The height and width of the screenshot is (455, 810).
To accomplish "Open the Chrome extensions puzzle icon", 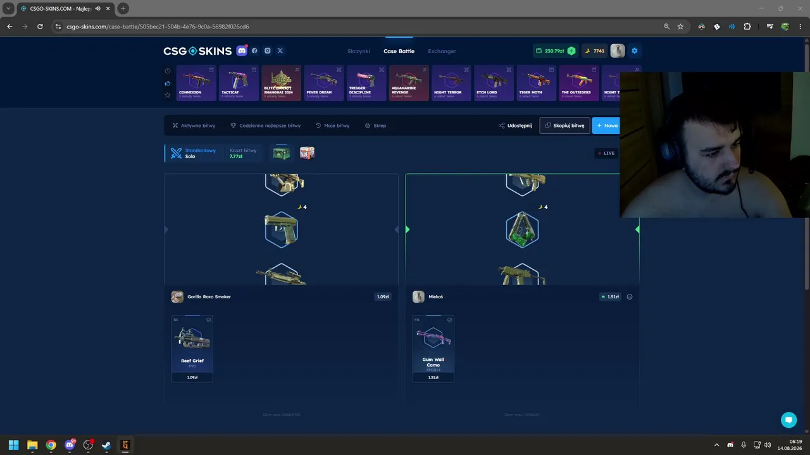I will pos(747,27).
